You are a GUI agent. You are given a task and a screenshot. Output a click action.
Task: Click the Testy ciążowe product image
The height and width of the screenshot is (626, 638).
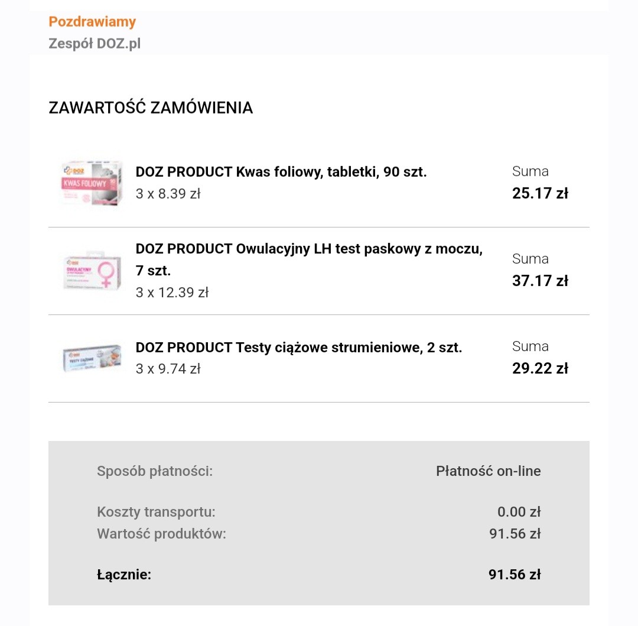click(92, 358)
